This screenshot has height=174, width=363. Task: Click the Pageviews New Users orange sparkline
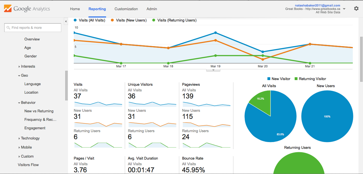coord(206,124)
